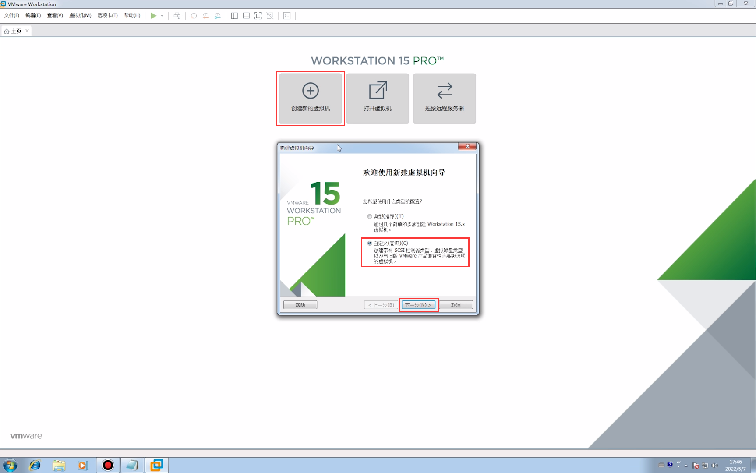Click the green power on play icon
Viewport: 756px width, 473px height.
click(x=153, y=16)
